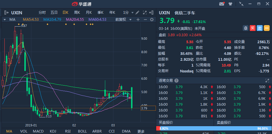272x134 pixels.
Task: Open the 前复权 adjustment dropdown
Action: tap(123, 20)
